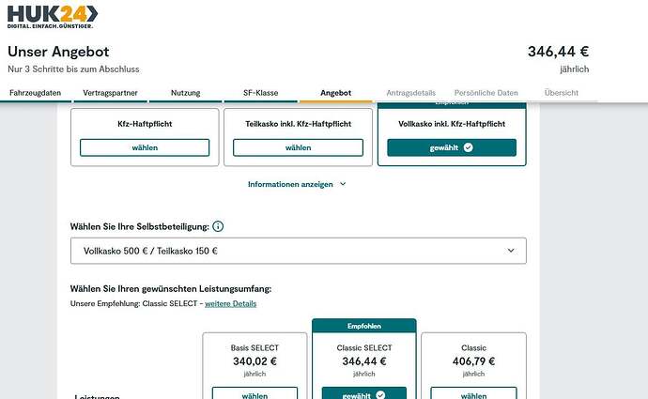Click the Classic price 406,79 €
Screen dimensions: 648x399
click(473, 361)
